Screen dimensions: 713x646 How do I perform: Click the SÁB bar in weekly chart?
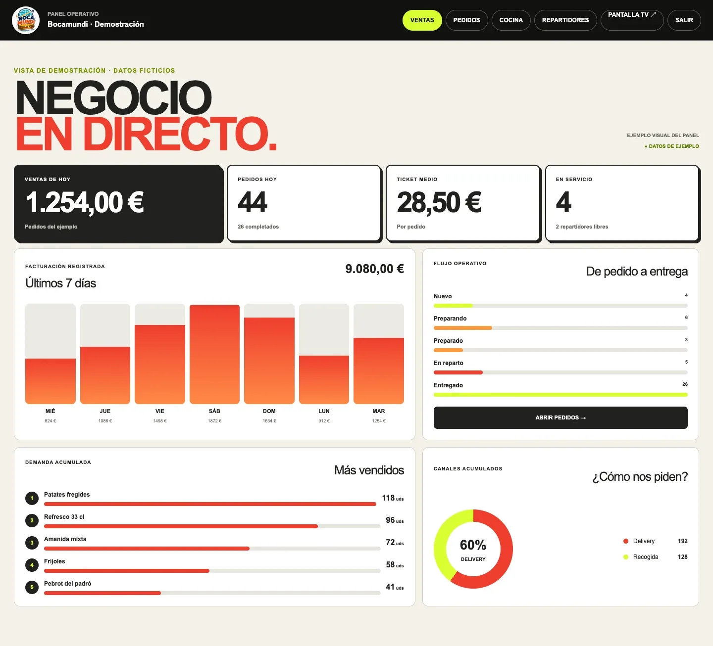[214, 354]
